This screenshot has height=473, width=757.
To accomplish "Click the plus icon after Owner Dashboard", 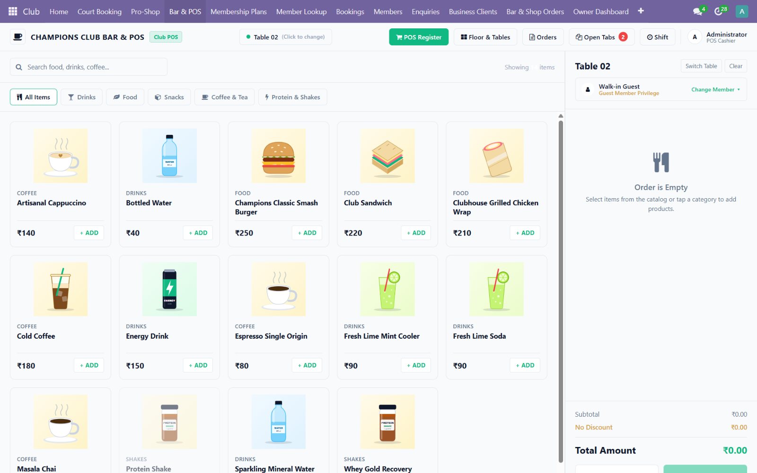I will [641, 11].
